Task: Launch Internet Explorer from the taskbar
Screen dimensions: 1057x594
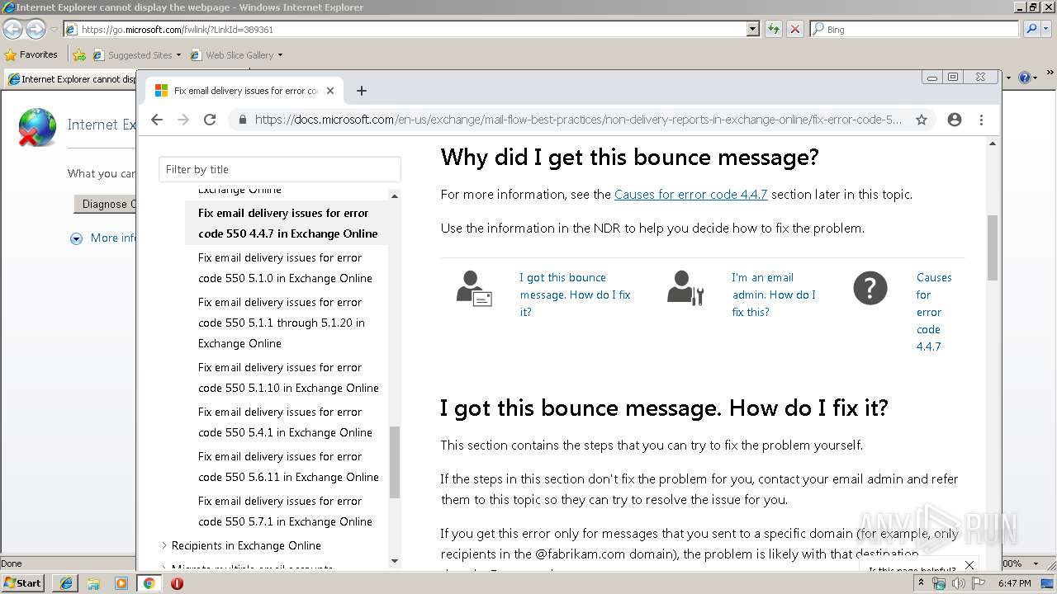Action: [x=65, y=583]
